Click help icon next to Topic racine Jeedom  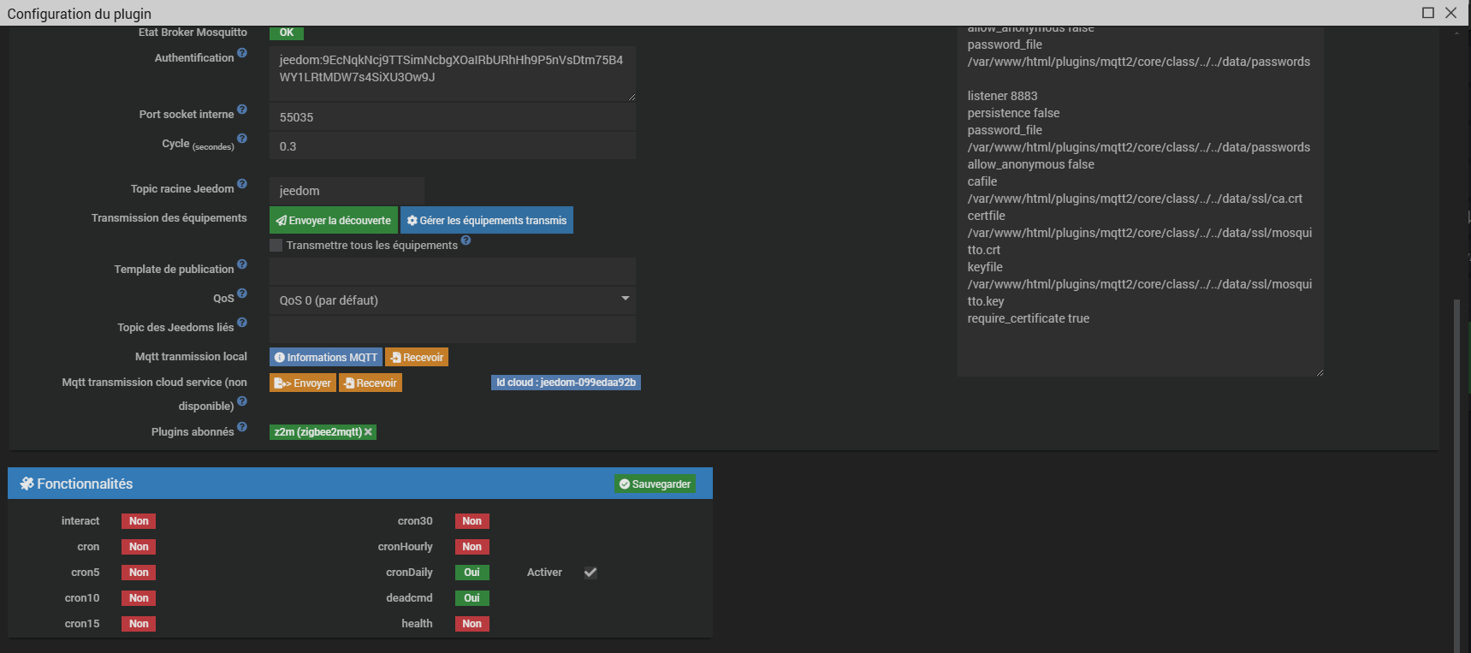click(242, 184)
